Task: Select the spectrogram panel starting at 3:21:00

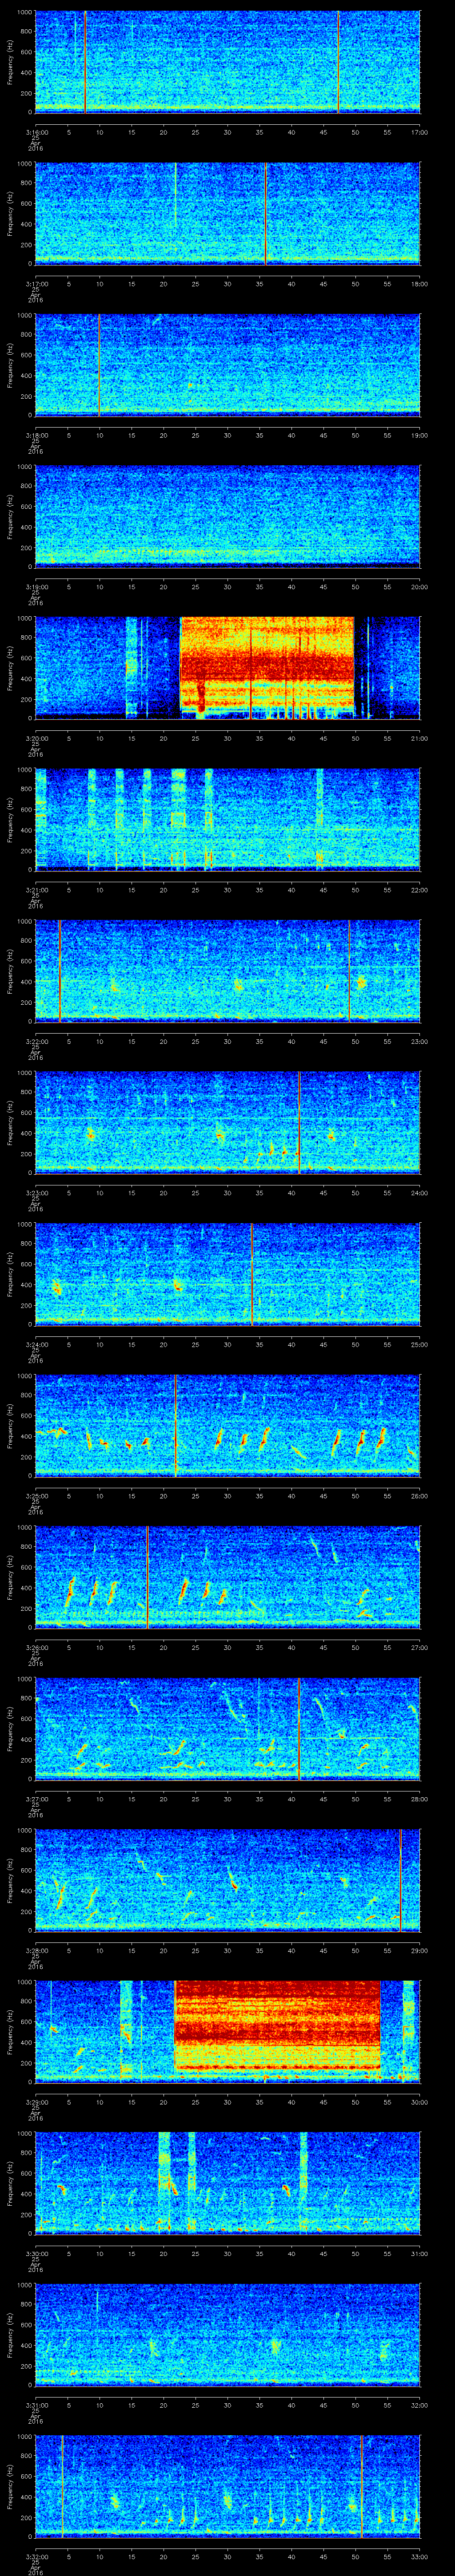Action: point(227,819)
